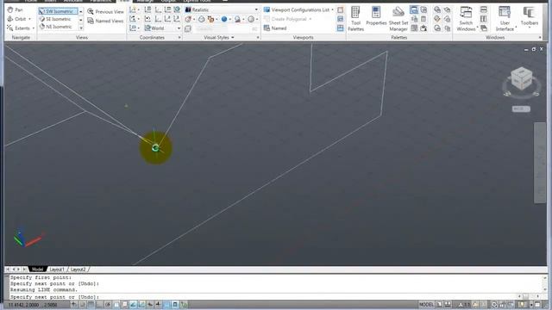Cascade windows icon
Image resolution: width=552 pixels, height=310 pixels.
click(x=484, y=28)
